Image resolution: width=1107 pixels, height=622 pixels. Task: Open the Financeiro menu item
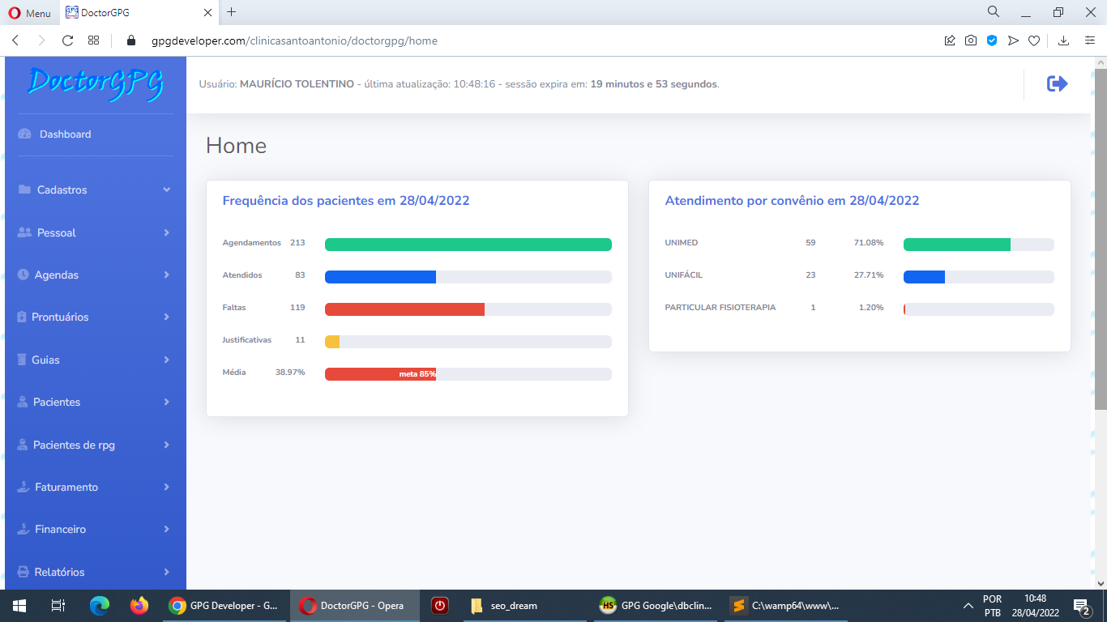[x=60, y=529]
